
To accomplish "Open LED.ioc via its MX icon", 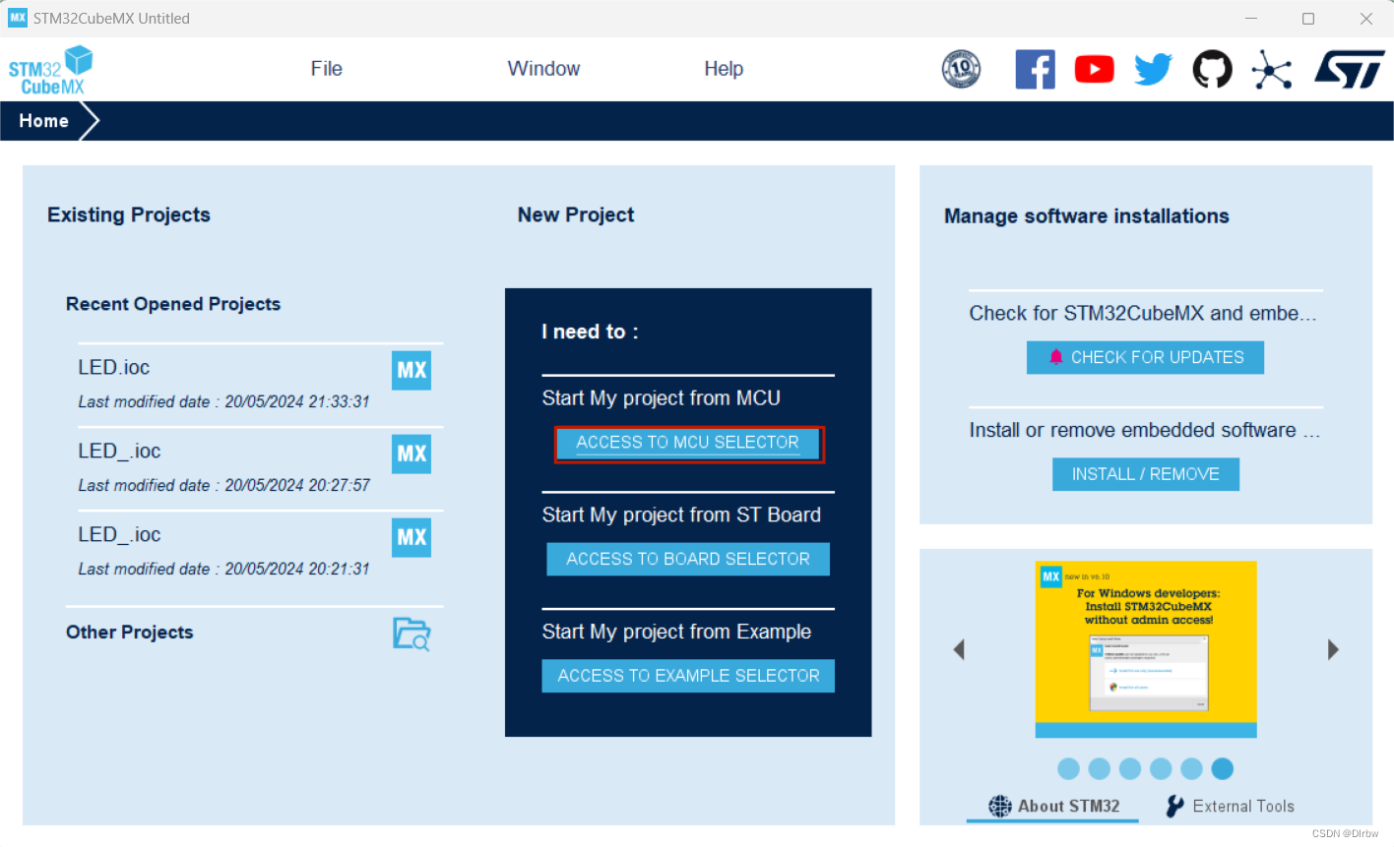I will tap(412, 370).
